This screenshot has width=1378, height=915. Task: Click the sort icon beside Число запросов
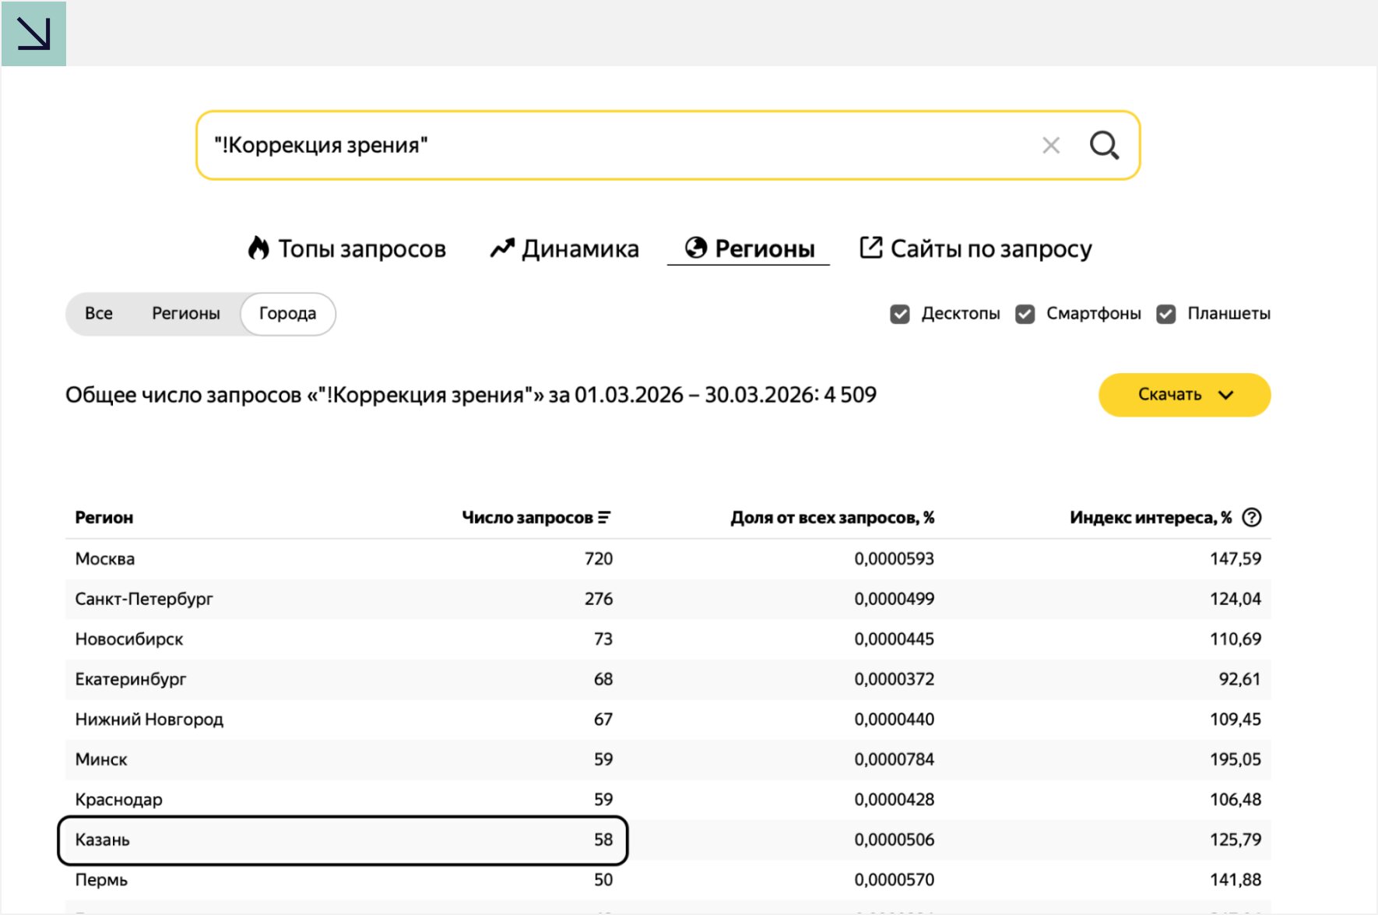point(604,518)
